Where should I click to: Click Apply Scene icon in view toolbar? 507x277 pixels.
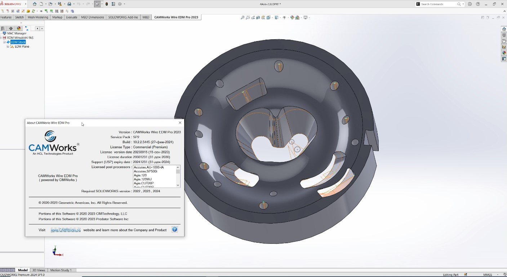[x=297, y=17]
